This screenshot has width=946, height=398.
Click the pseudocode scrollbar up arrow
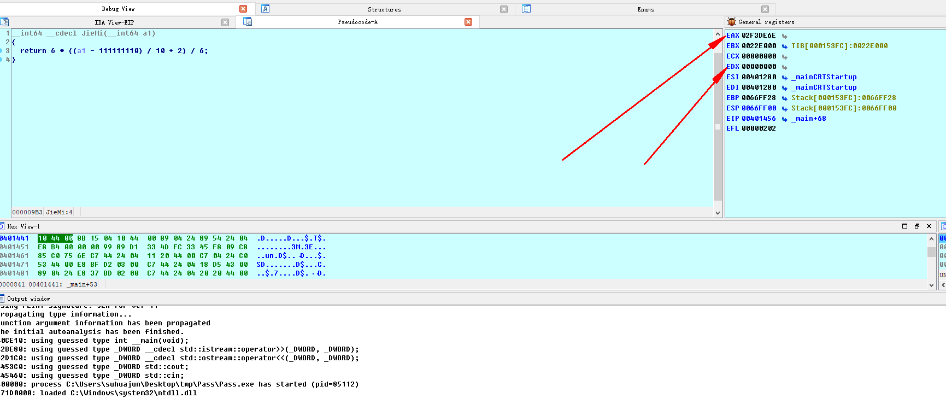(x=718, y=34)
